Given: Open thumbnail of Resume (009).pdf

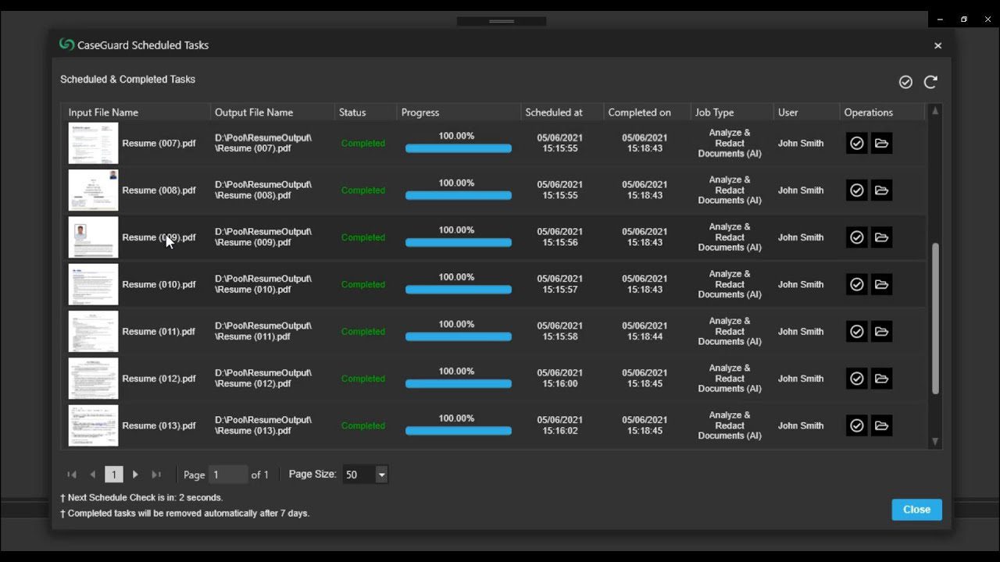Looking at the screenshot, I should click(x=93, y=237).
